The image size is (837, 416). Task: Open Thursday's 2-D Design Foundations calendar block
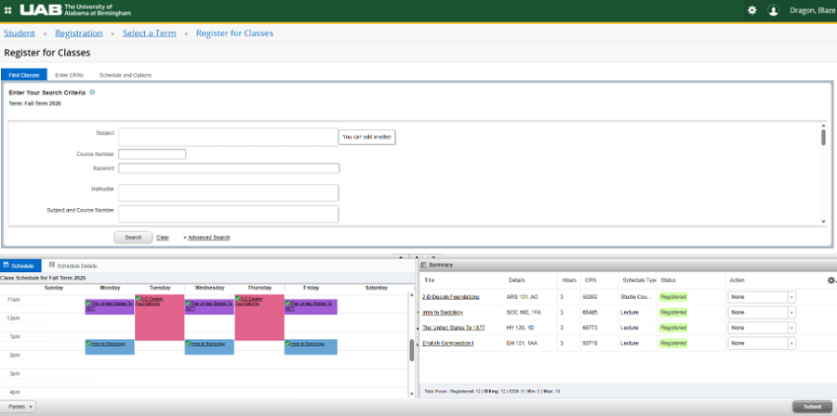pyautogui.click(x=259, y=318)
